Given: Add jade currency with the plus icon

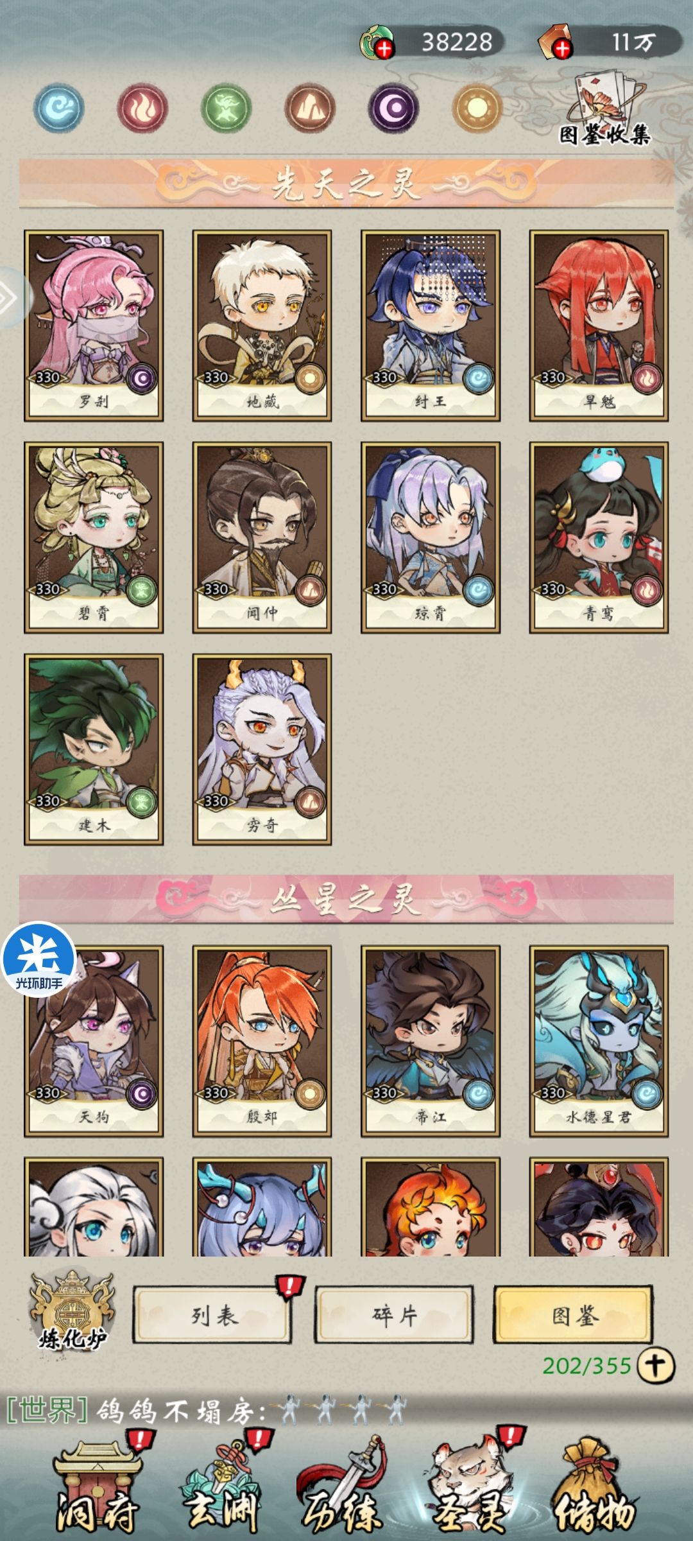Looking at the screenshot, I should pyautogui.click(x=385, y=48).
